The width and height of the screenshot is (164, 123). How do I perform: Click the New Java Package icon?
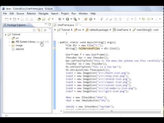pyautogui.click(x=86, y=19)
